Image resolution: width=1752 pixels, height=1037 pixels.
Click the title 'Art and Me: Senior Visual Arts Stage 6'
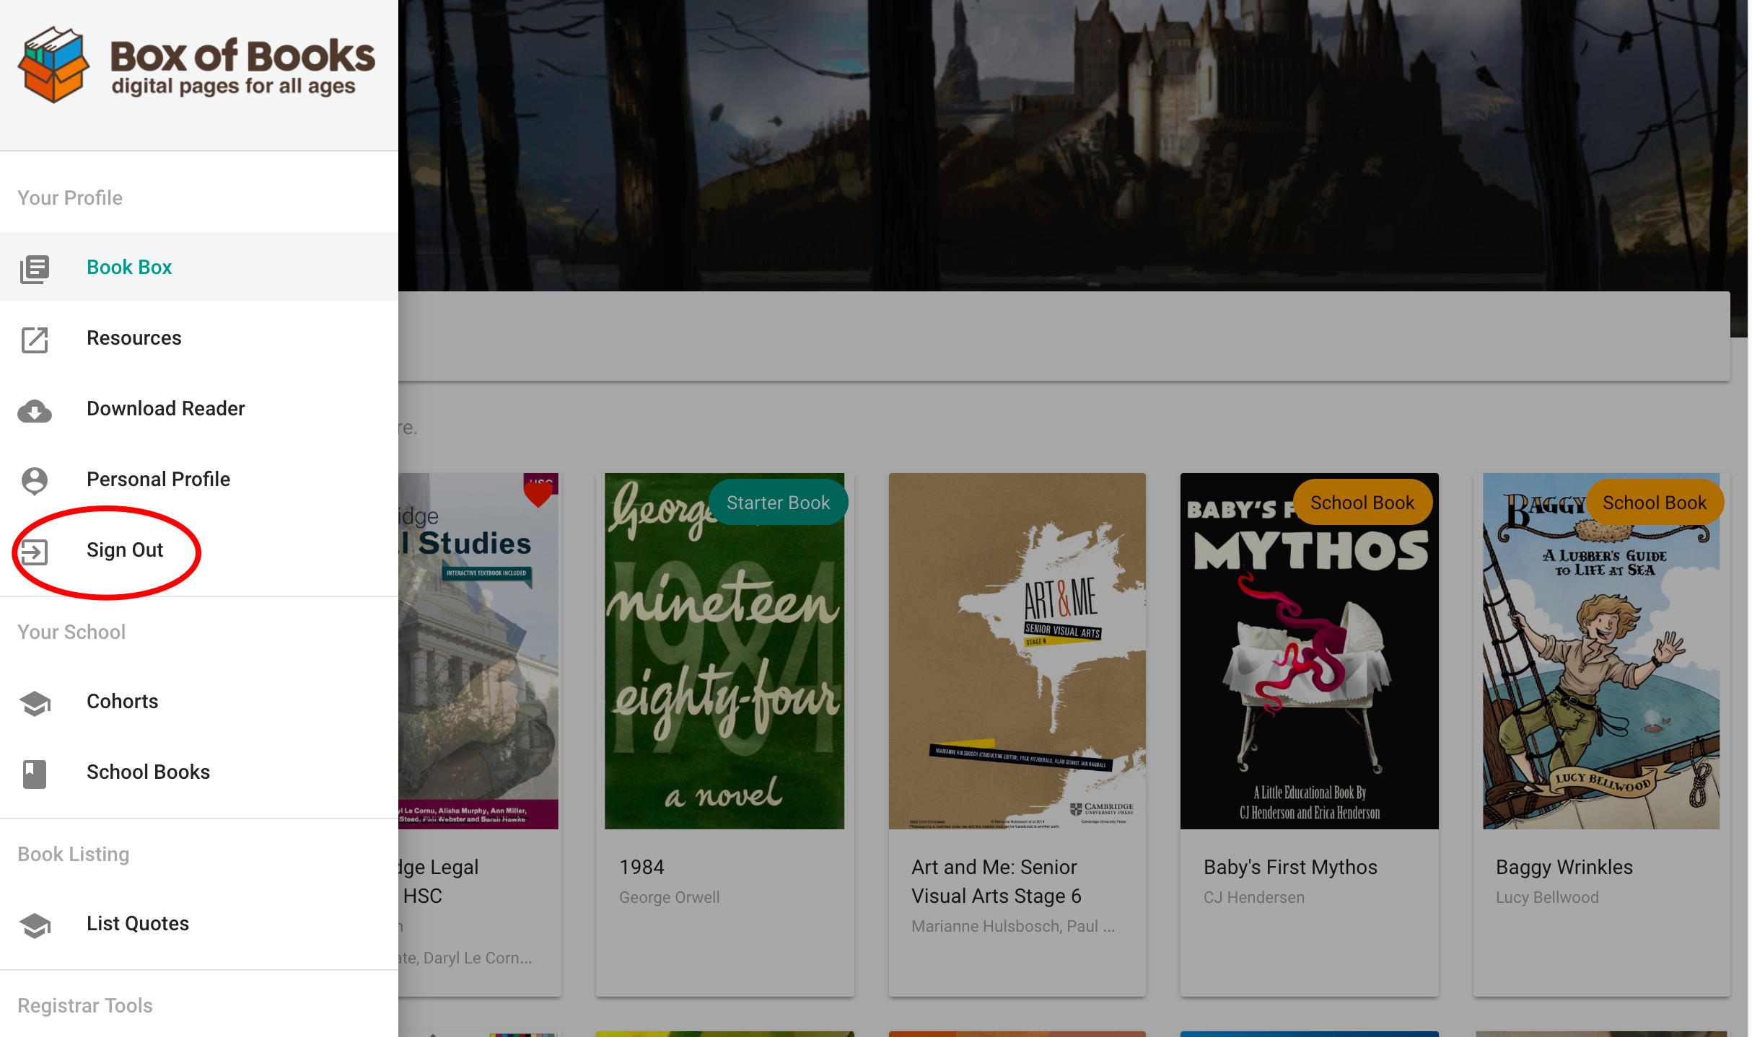pos(997,881)
